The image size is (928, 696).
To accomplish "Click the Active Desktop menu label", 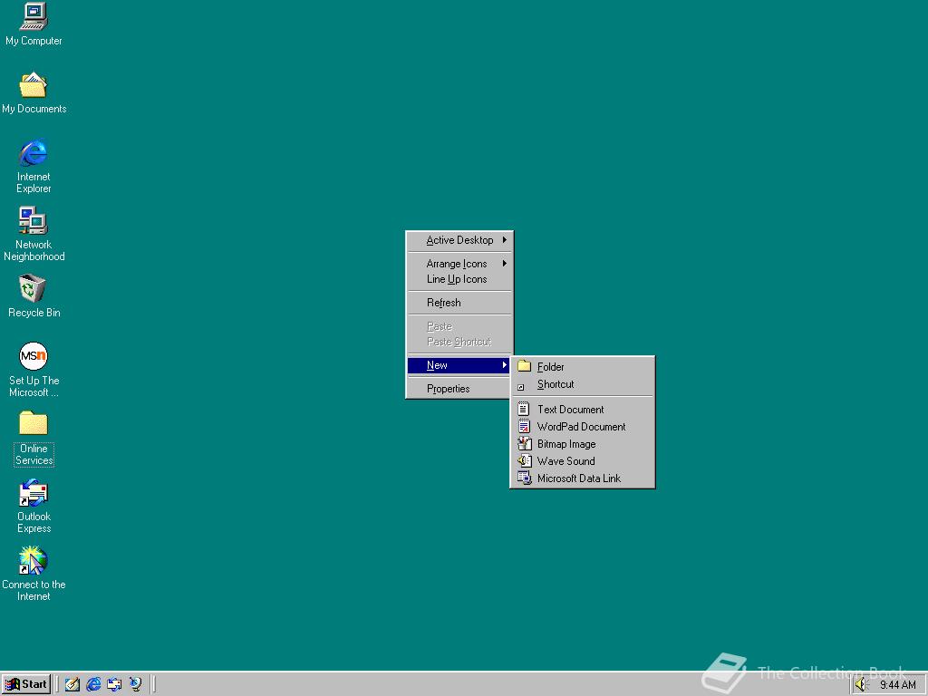I will tap(459, 239).
